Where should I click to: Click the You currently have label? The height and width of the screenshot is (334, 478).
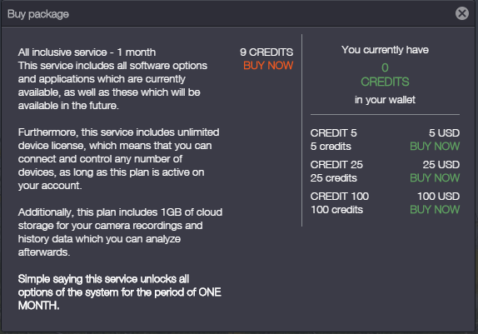385,50
